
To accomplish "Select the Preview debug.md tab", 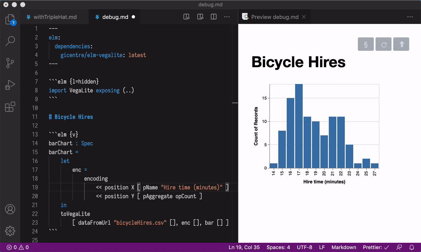I will coord(274,17).
